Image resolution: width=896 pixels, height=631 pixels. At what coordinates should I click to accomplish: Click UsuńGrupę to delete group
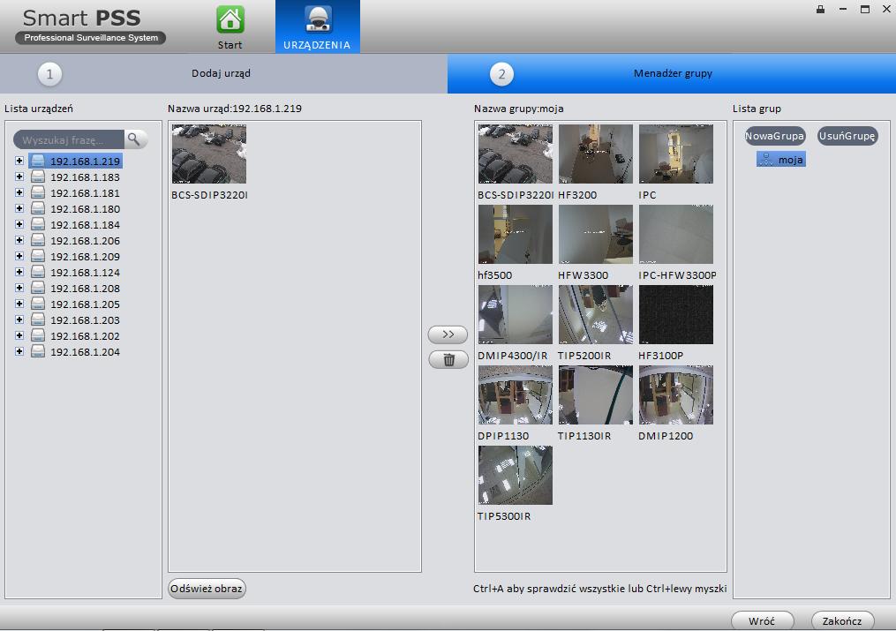tap(847, 136)
